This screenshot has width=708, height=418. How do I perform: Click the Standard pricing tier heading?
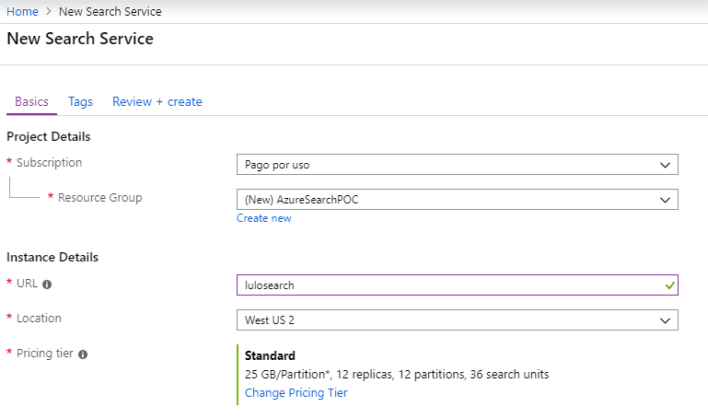point(270,355)
